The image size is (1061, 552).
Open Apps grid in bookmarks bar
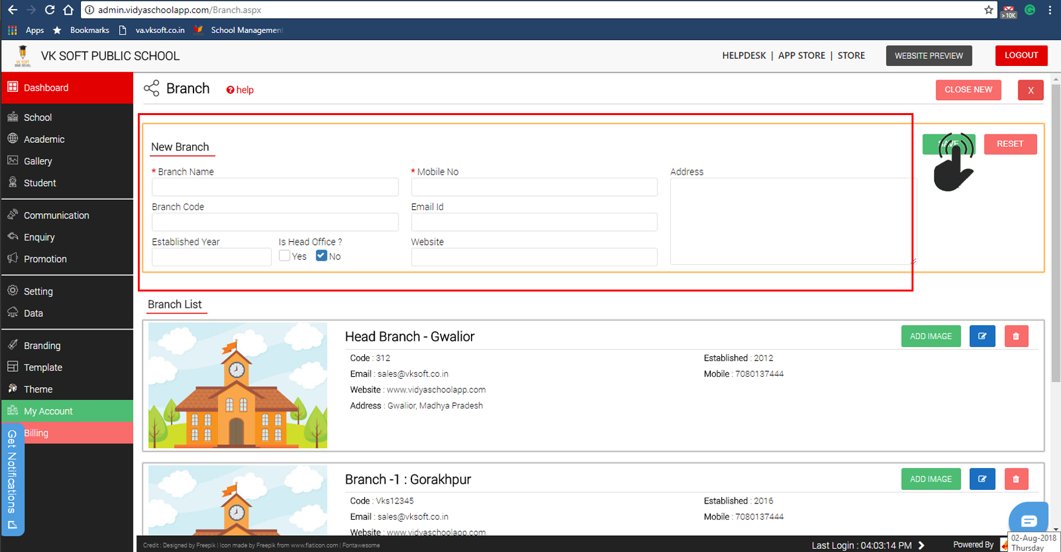coord(26,30)
